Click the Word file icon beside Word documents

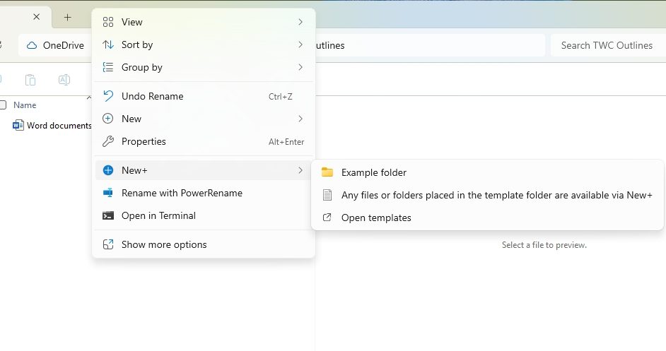18,126
